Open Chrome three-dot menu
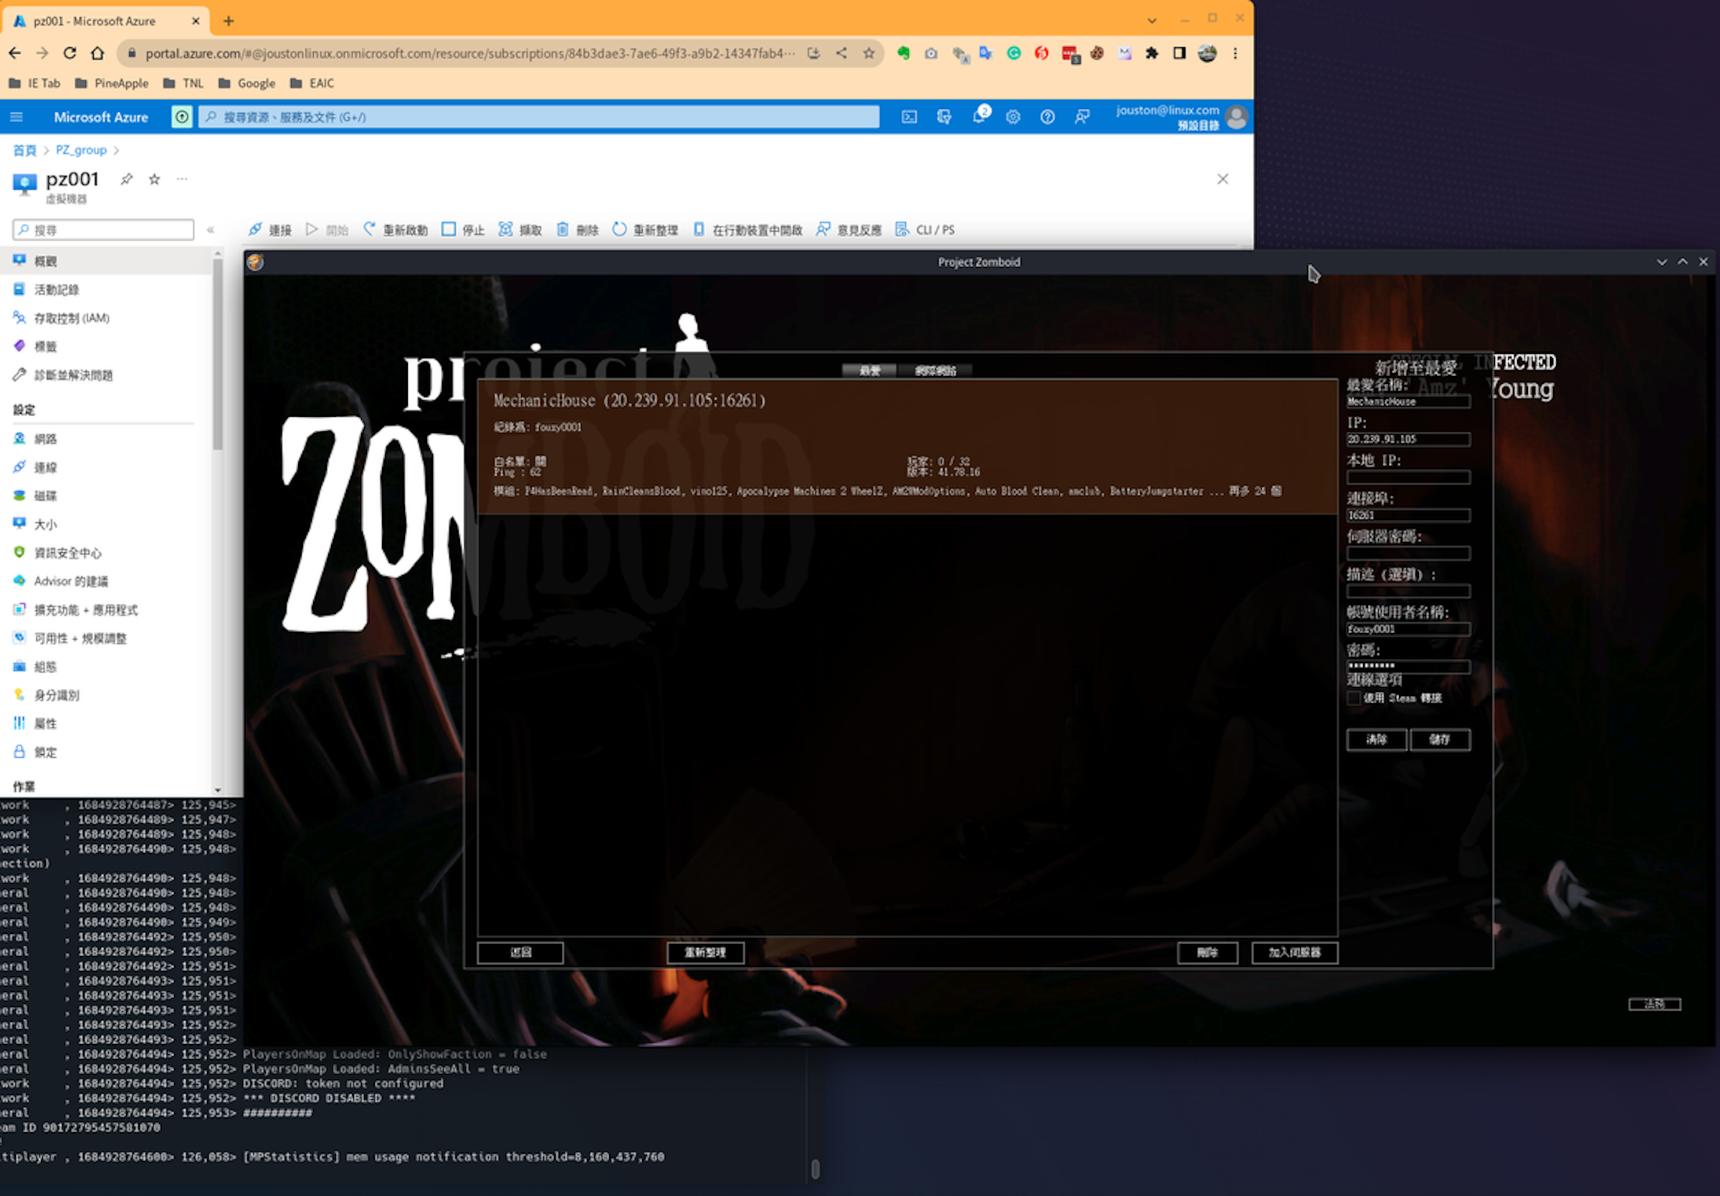The height and width of the screenshot is (1196, 1720). [x=1236, y=53]
